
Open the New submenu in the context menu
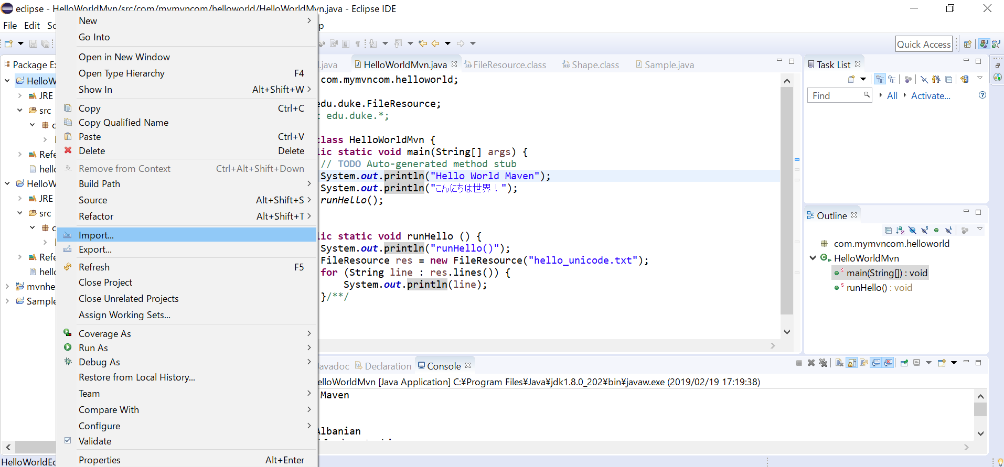tap(186, 21)
